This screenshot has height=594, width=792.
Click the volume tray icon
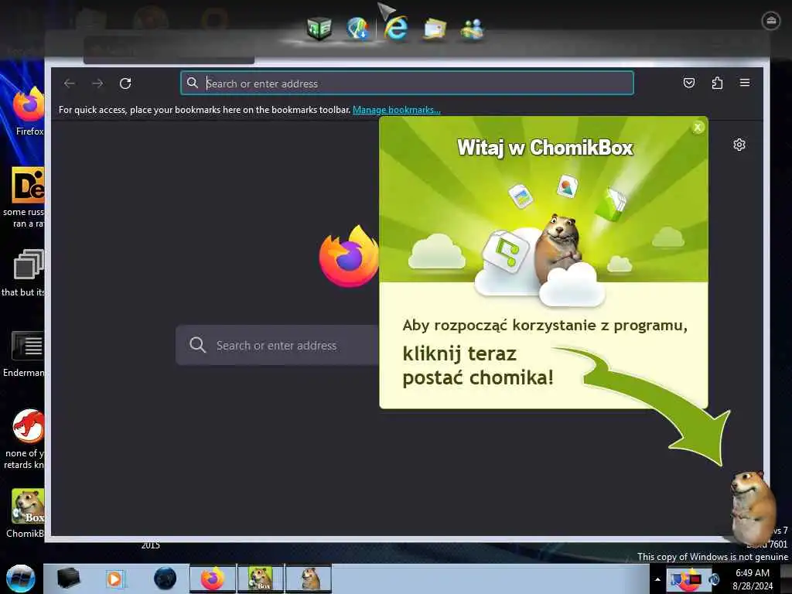714,579
